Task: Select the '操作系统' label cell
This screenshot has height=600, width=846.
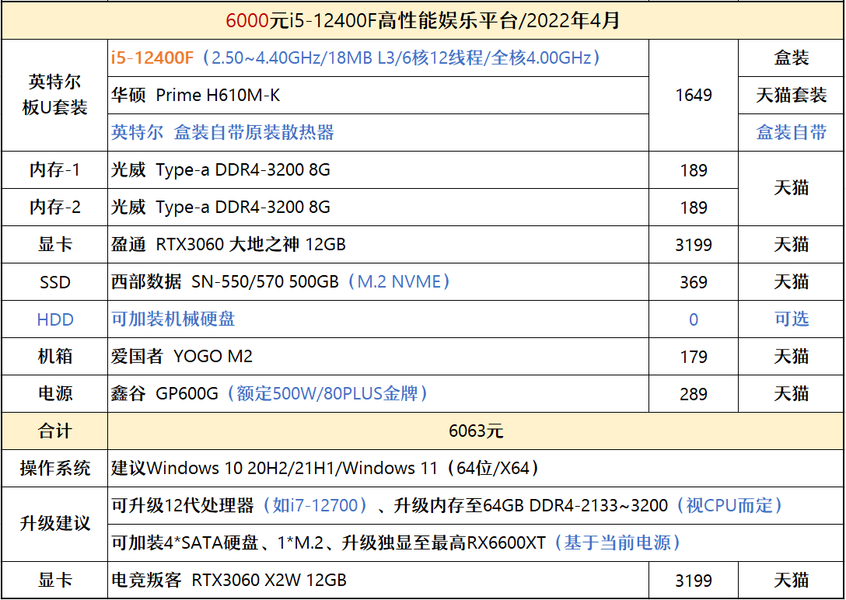Action: tap(54, 469)
